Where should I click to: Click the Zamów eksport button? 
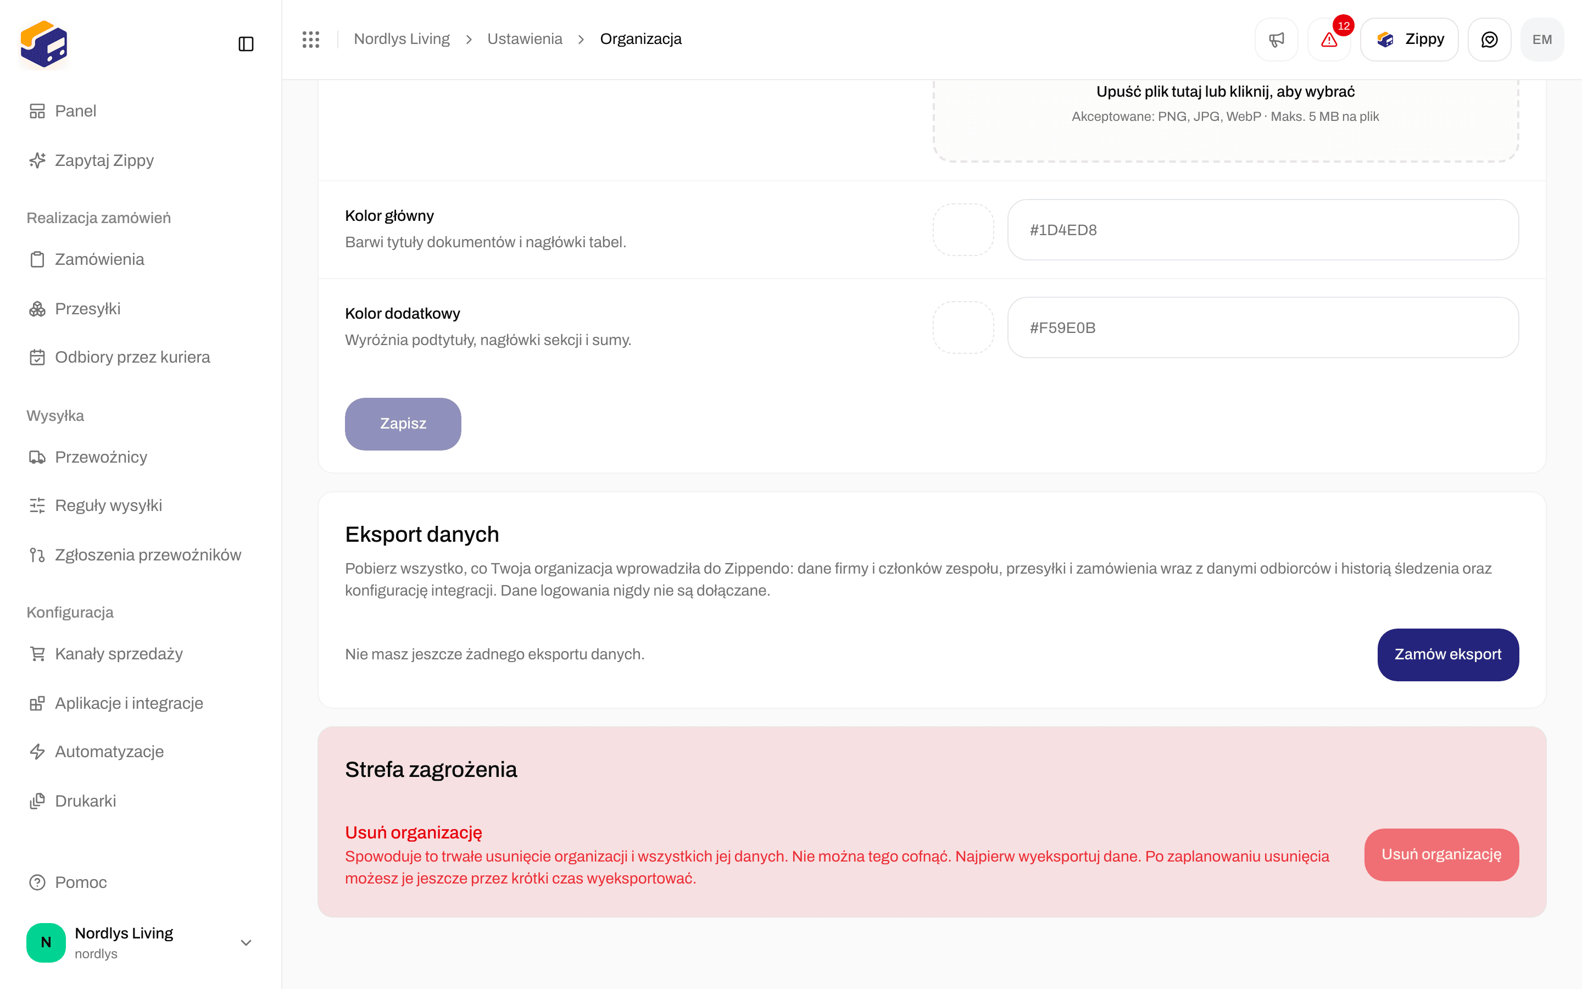[x=1448, y=655]
